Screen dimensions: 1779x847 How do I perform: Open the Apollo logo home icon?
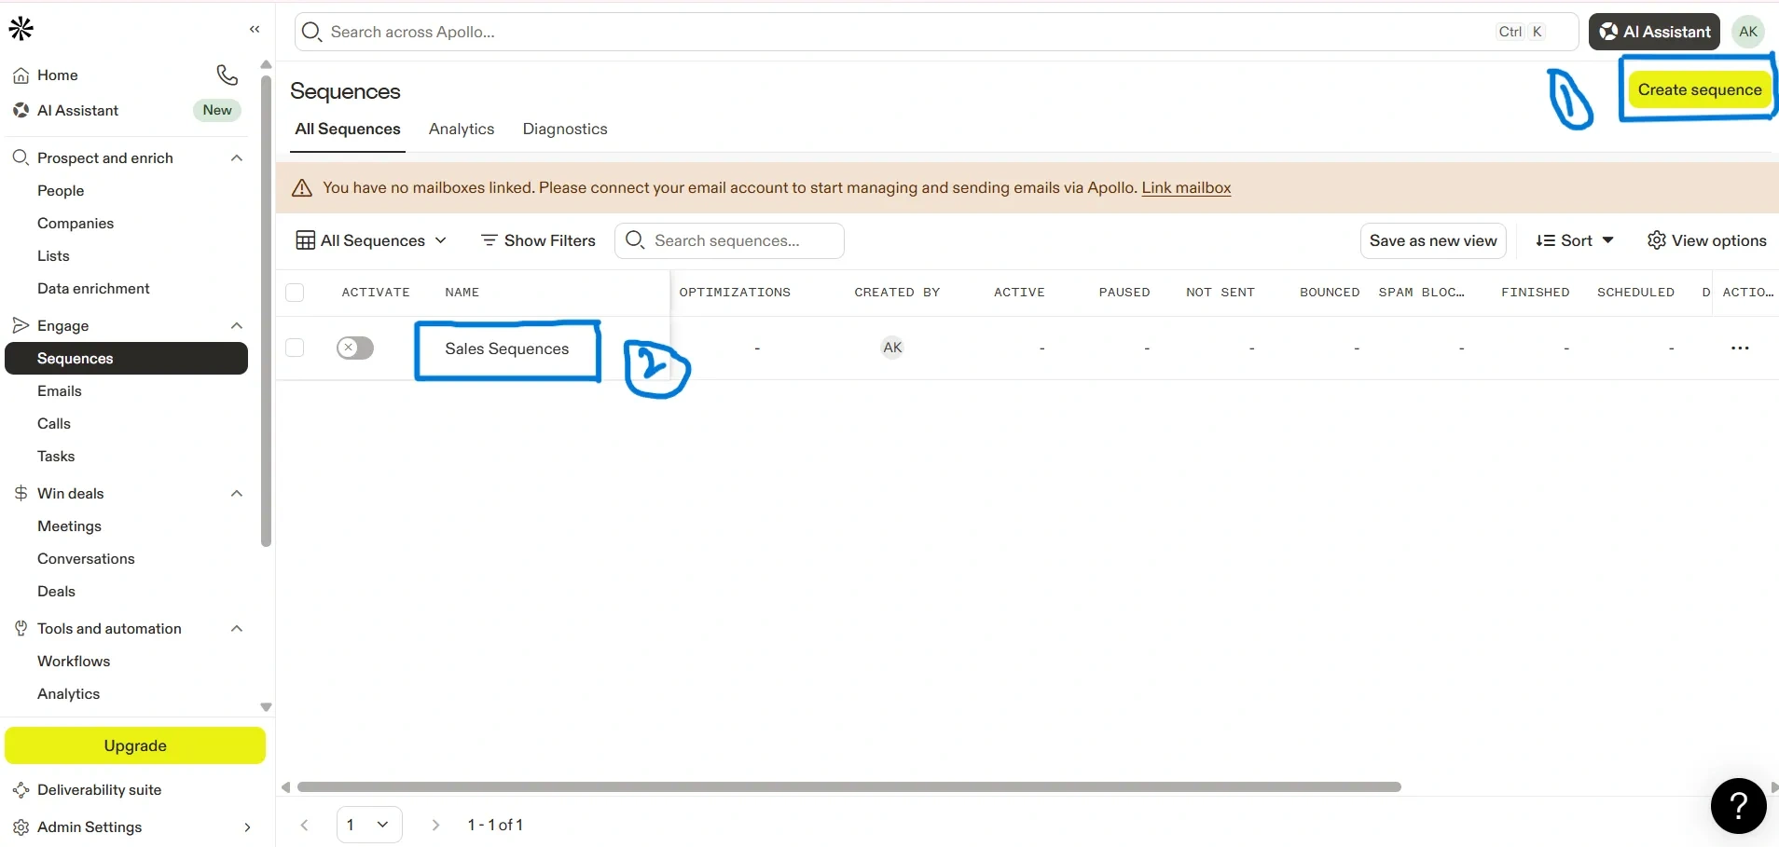21,30
